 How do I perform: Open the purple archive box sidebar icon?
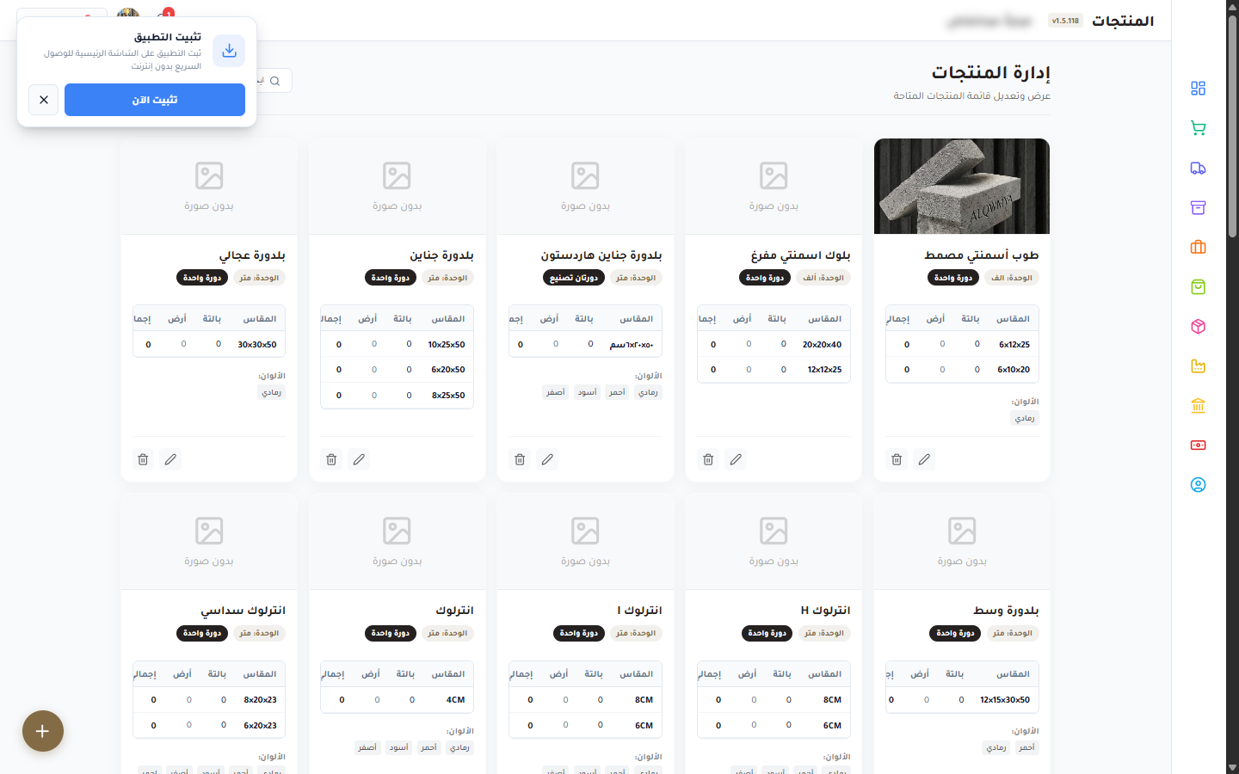coord(1198,207)
